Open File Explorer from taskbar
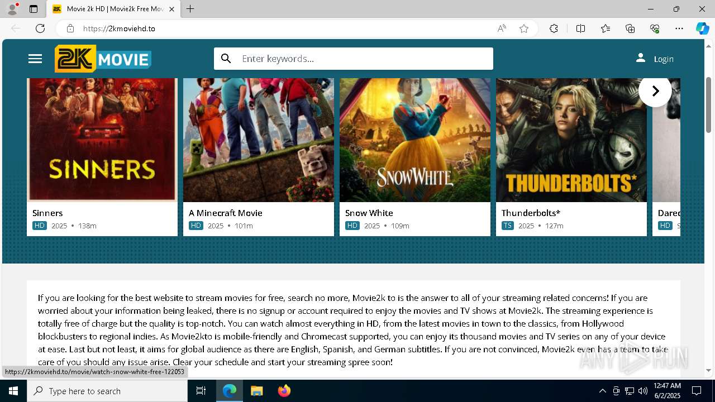The width and height of the screenshot is (715, 402). tap(256, 391)
